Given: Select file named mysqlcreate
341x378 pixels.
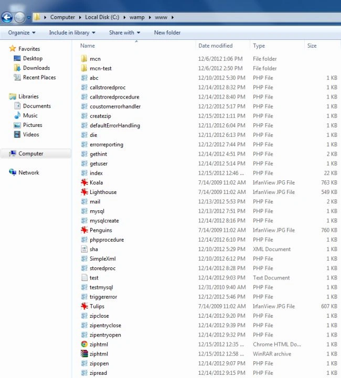Looking at the screenshot, I should (104, 221).
